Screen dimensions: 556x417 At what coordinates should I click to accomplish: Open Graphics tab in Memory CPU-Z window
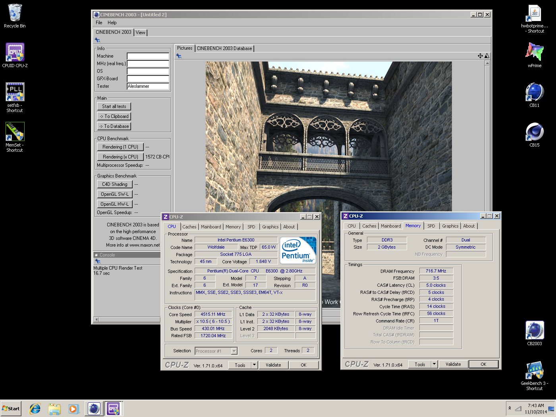tap(450, 226)
